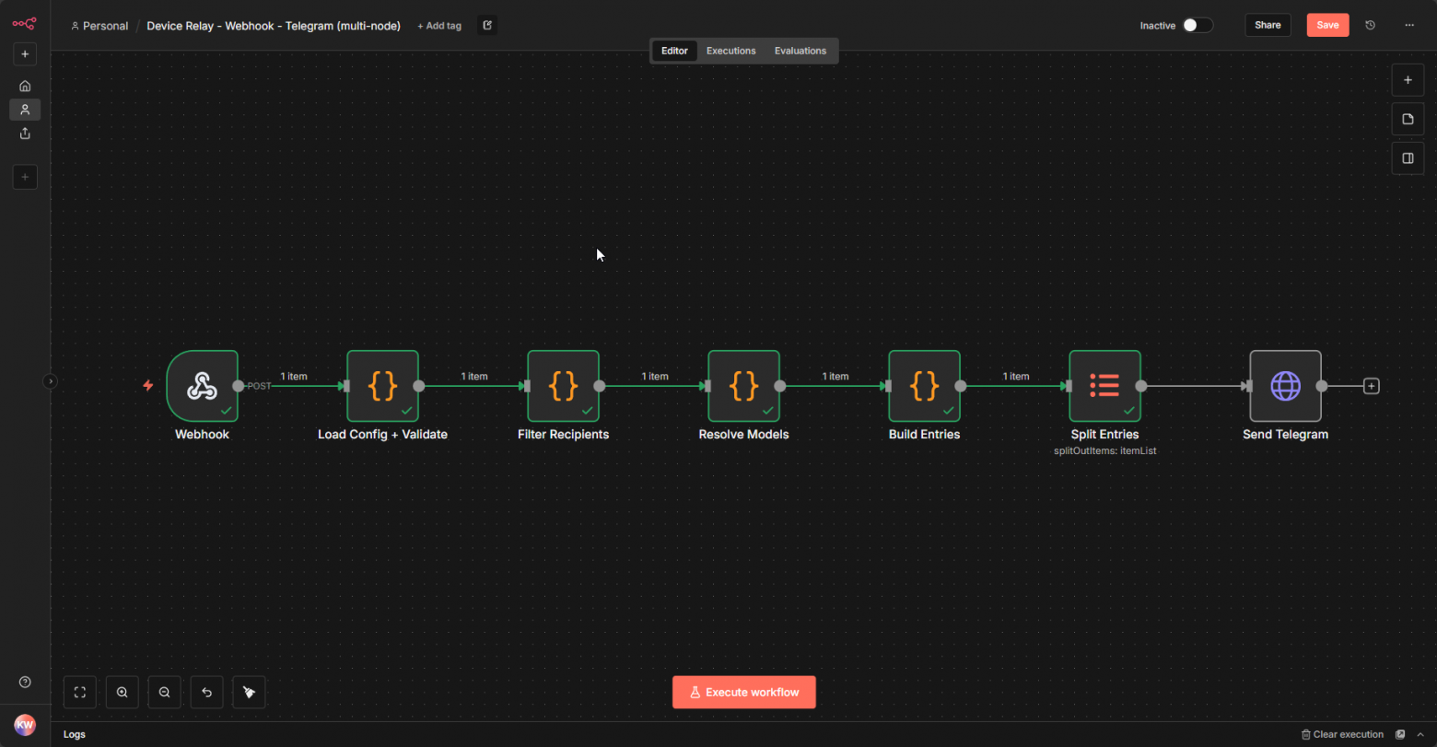The width and height of the screenshot is (1437, 747).
Task: Expand the Logs panel chevron
Action: coord(1420,734)
